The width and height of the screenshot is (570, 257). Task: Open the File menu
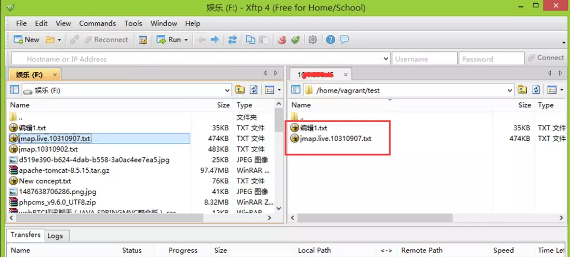21,23
